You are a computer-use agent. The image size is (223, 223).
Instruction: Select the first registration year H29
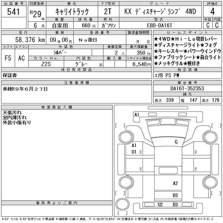36,14
